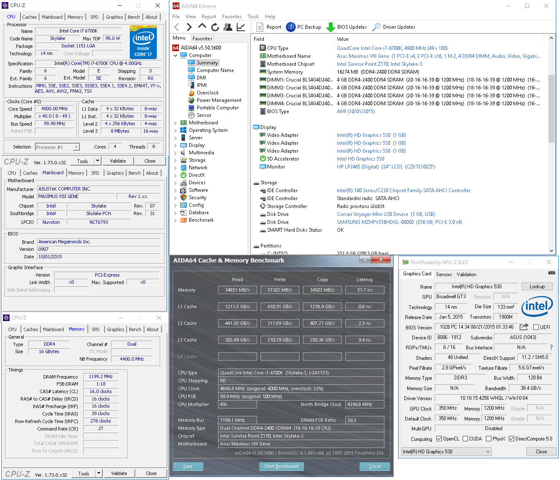This screenshot has width=560, height=480.
Task: Click Validate button in top CPU-Z
Action: coord(118,161)
